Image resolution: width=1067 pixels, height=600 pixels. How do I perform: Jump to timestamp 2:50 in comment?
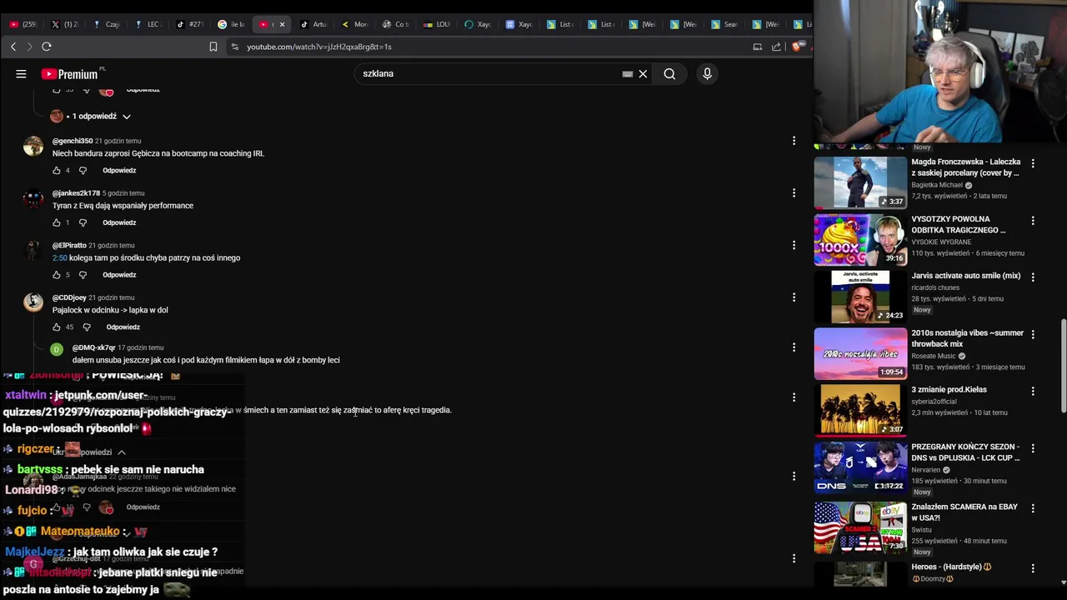pyautogui.click(x=59, y=258)
